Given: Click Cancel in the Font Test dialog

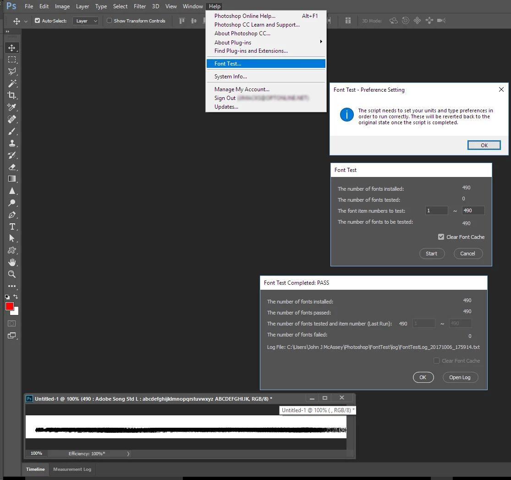Looking at the screenshot, I should coord(467,254).
